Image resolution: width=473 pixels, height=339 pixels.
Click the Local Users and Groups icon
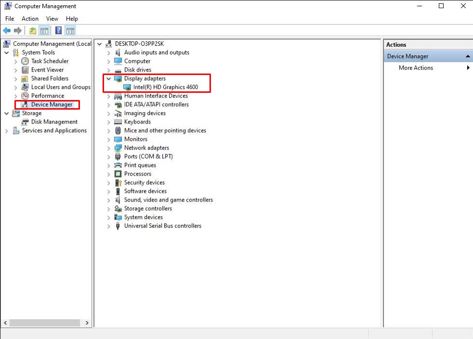[25, 87]
